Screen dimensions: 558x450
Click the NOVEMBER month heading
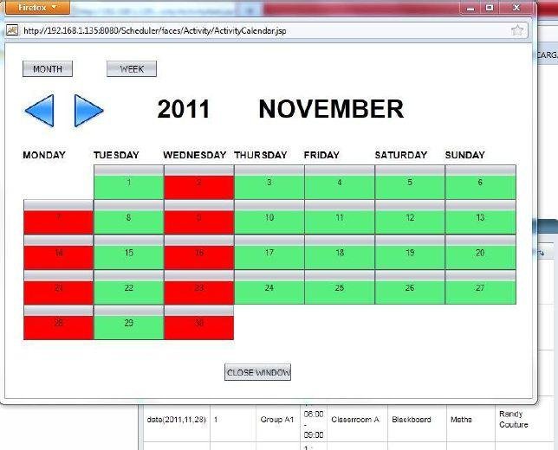pos(331,109)
